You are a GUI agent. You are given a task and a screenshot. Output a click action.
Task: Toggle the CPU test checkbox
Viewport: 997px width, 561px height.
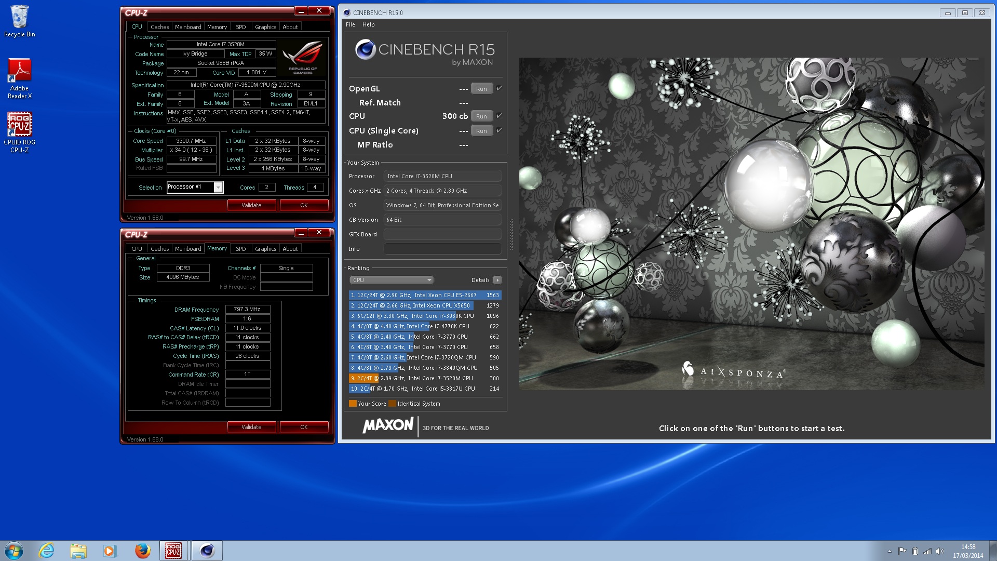[x=499, y=116]
